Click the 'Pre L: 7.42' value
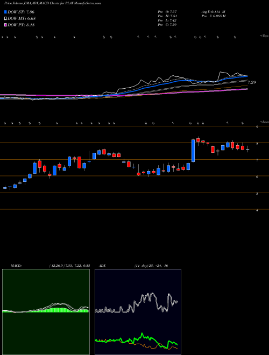The image size is (269, 355). [x=167, y=20]
